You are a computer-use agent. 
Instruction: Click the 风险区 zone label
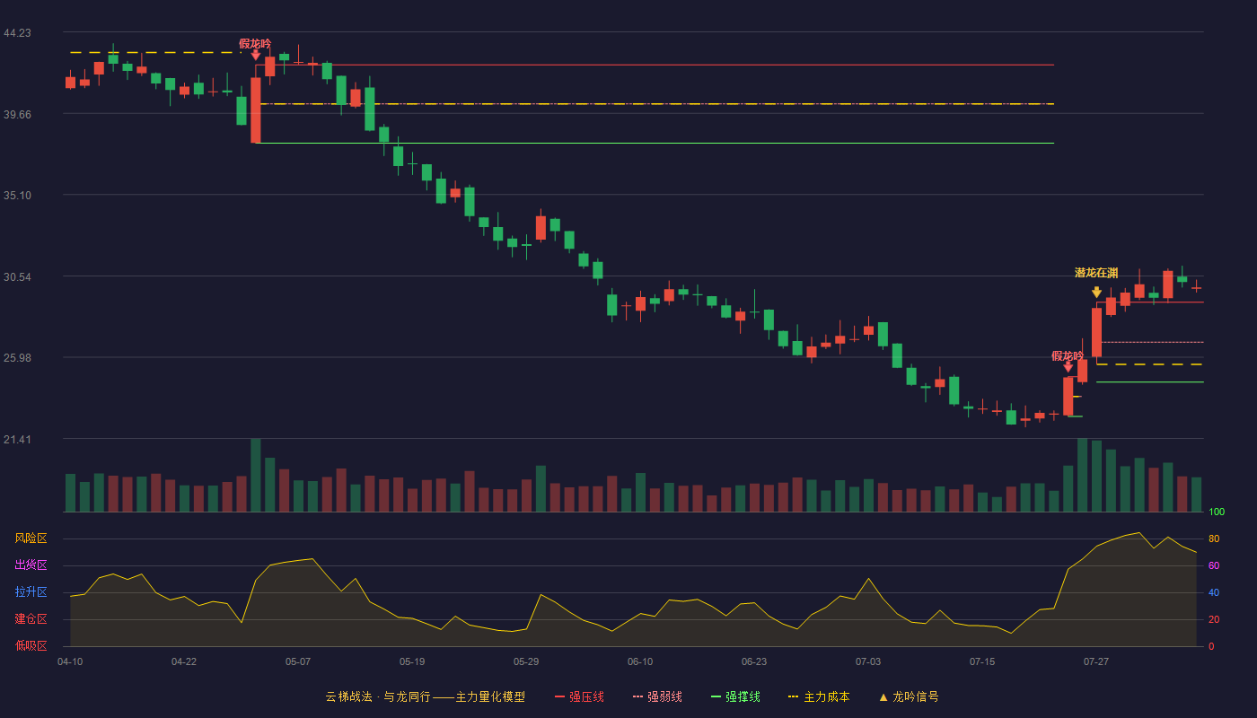click(31, 538)
